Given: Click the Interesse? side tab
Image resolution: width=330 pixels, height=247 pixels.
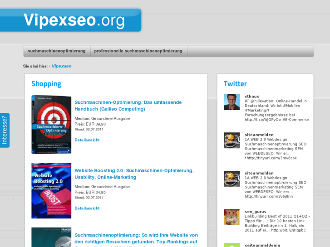Looking at the screenshot, I should pyautogui.click(x=5, y=130).
